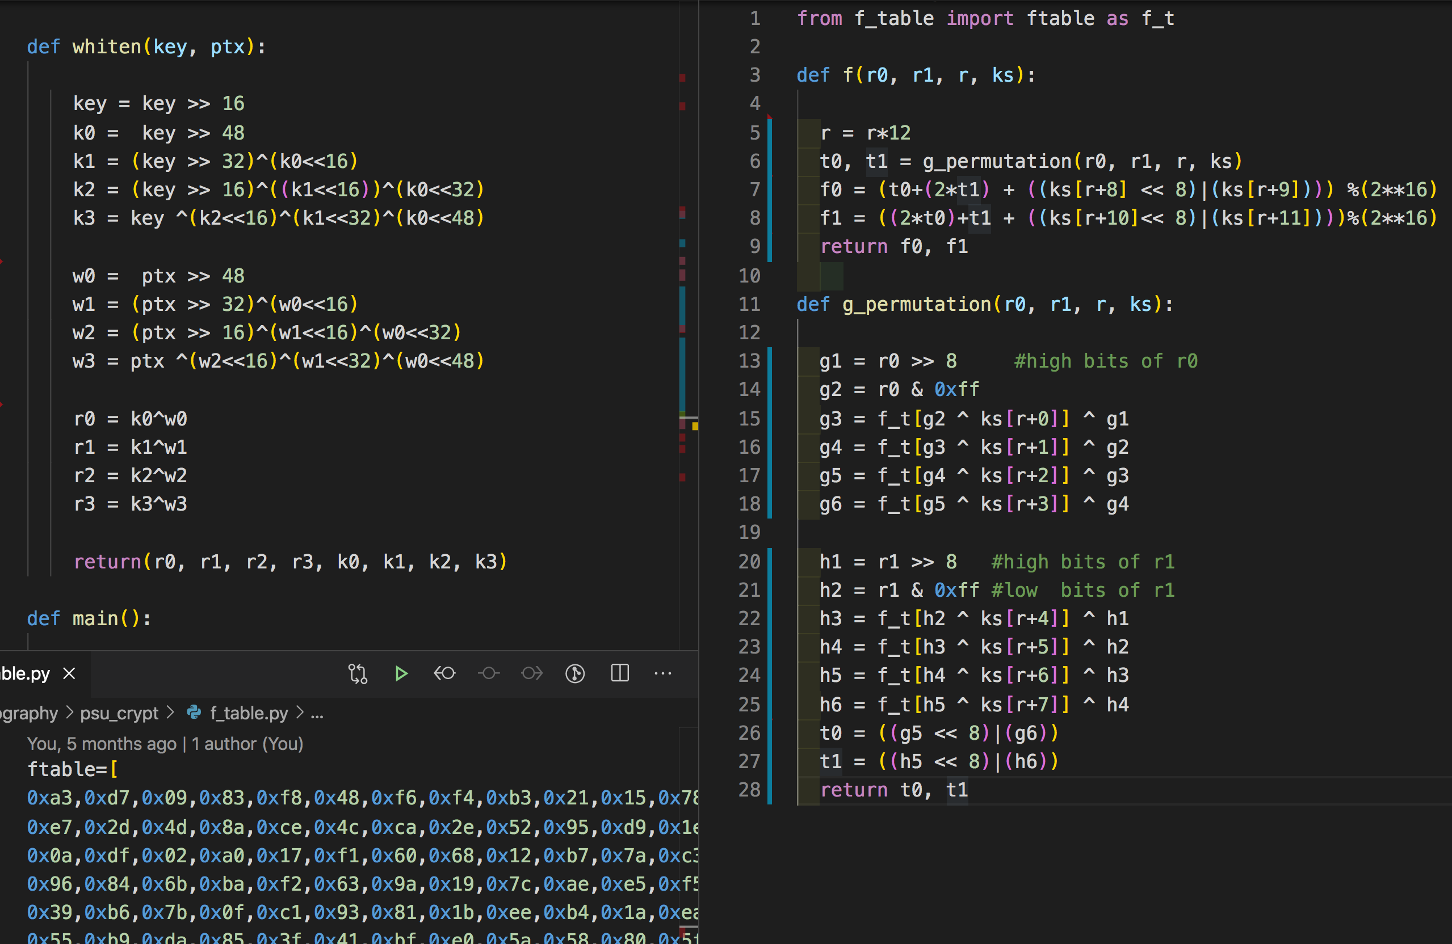Go forward using the right navigation arrow icon
The image size is (1452, 944).
tap(531, 673)
